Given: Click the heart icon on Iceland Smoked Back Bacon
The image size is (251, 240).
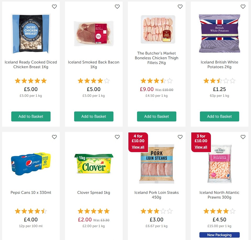Looking at the screenshot, I should pyautogui.click(x=117, y=7).
